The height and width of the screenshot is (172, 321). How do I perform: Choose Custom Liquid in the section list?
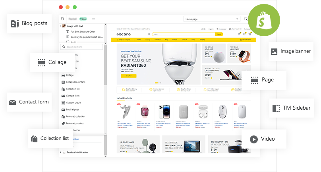tap(73, 102)
